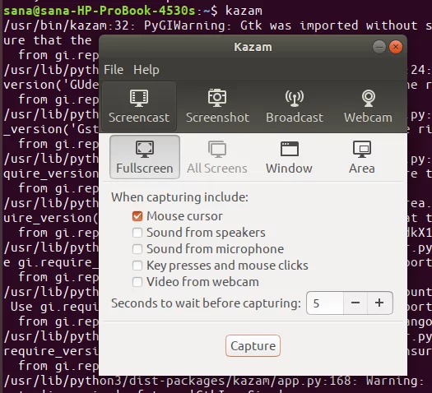Open the Help menu
The height and width of the screenshot is (393, 432).
146,70
